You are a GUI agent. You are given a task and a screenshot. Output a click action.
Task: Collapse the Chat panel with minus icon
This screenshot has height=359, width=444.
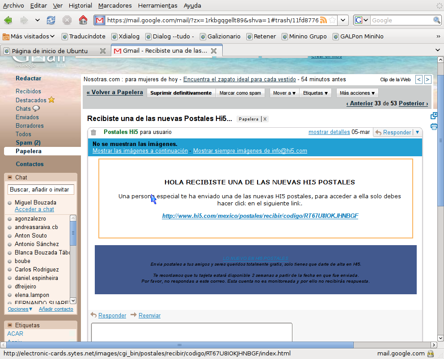[10, 177]
